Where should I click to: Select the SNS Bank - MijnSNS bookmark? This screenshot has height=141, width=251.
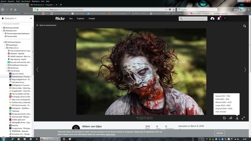click(16, 54)
